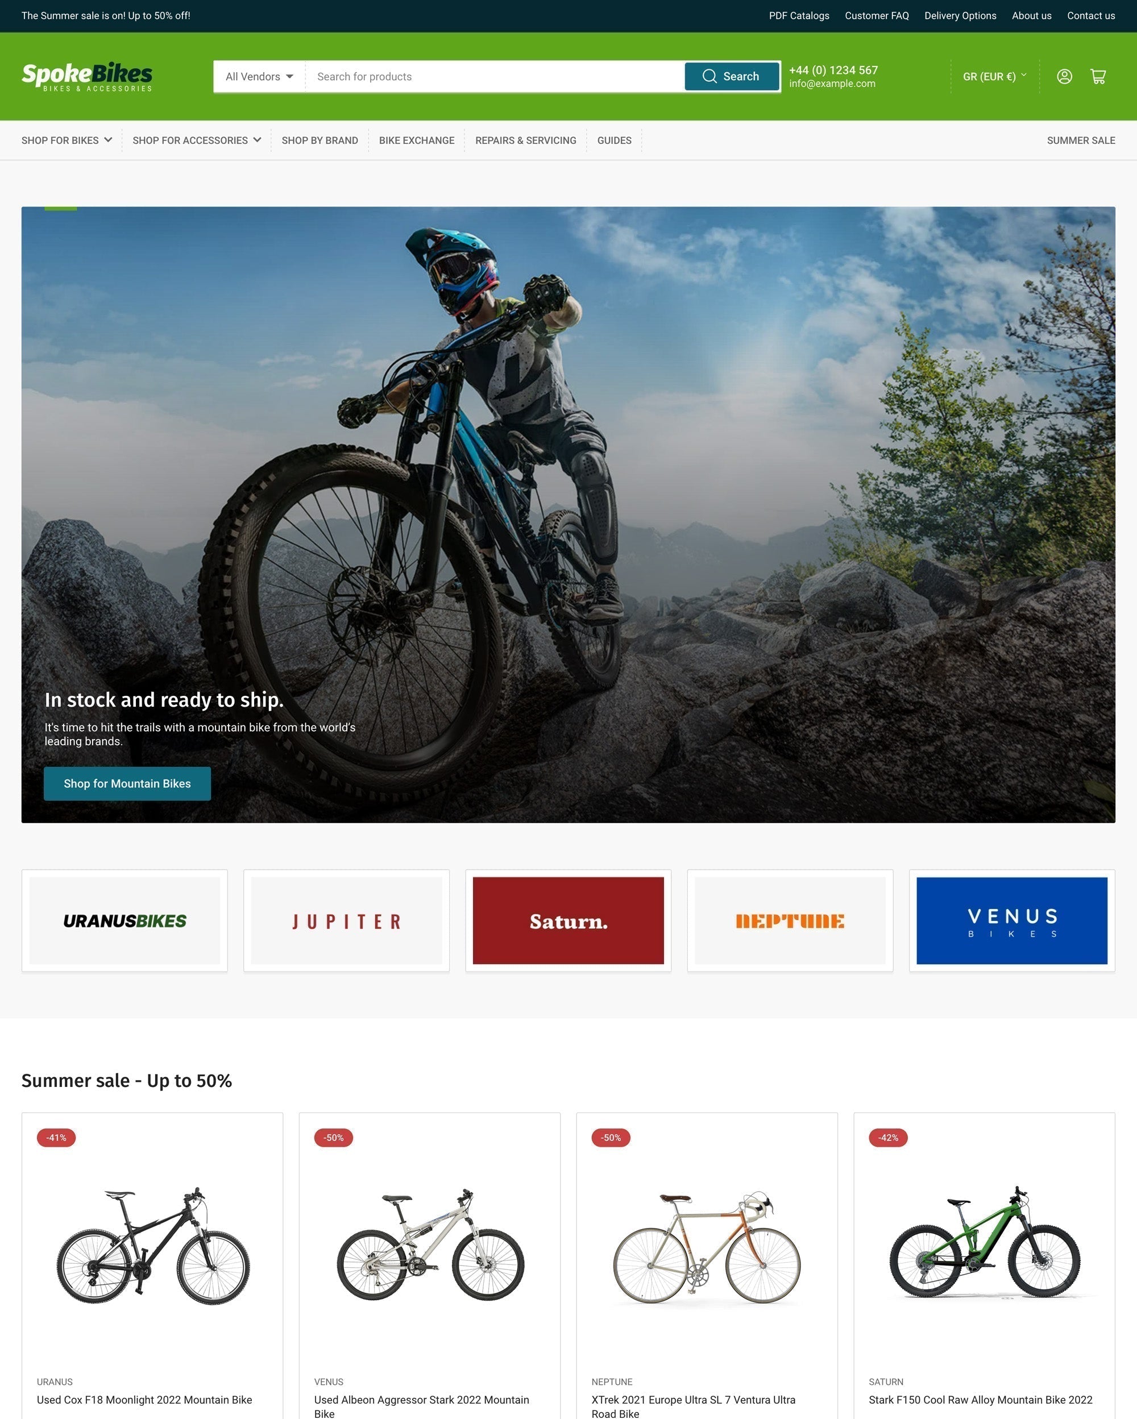The image size is (1137, 1419).
Task: Select the GUIDES navigation menu item
Action: pos(615,140)
